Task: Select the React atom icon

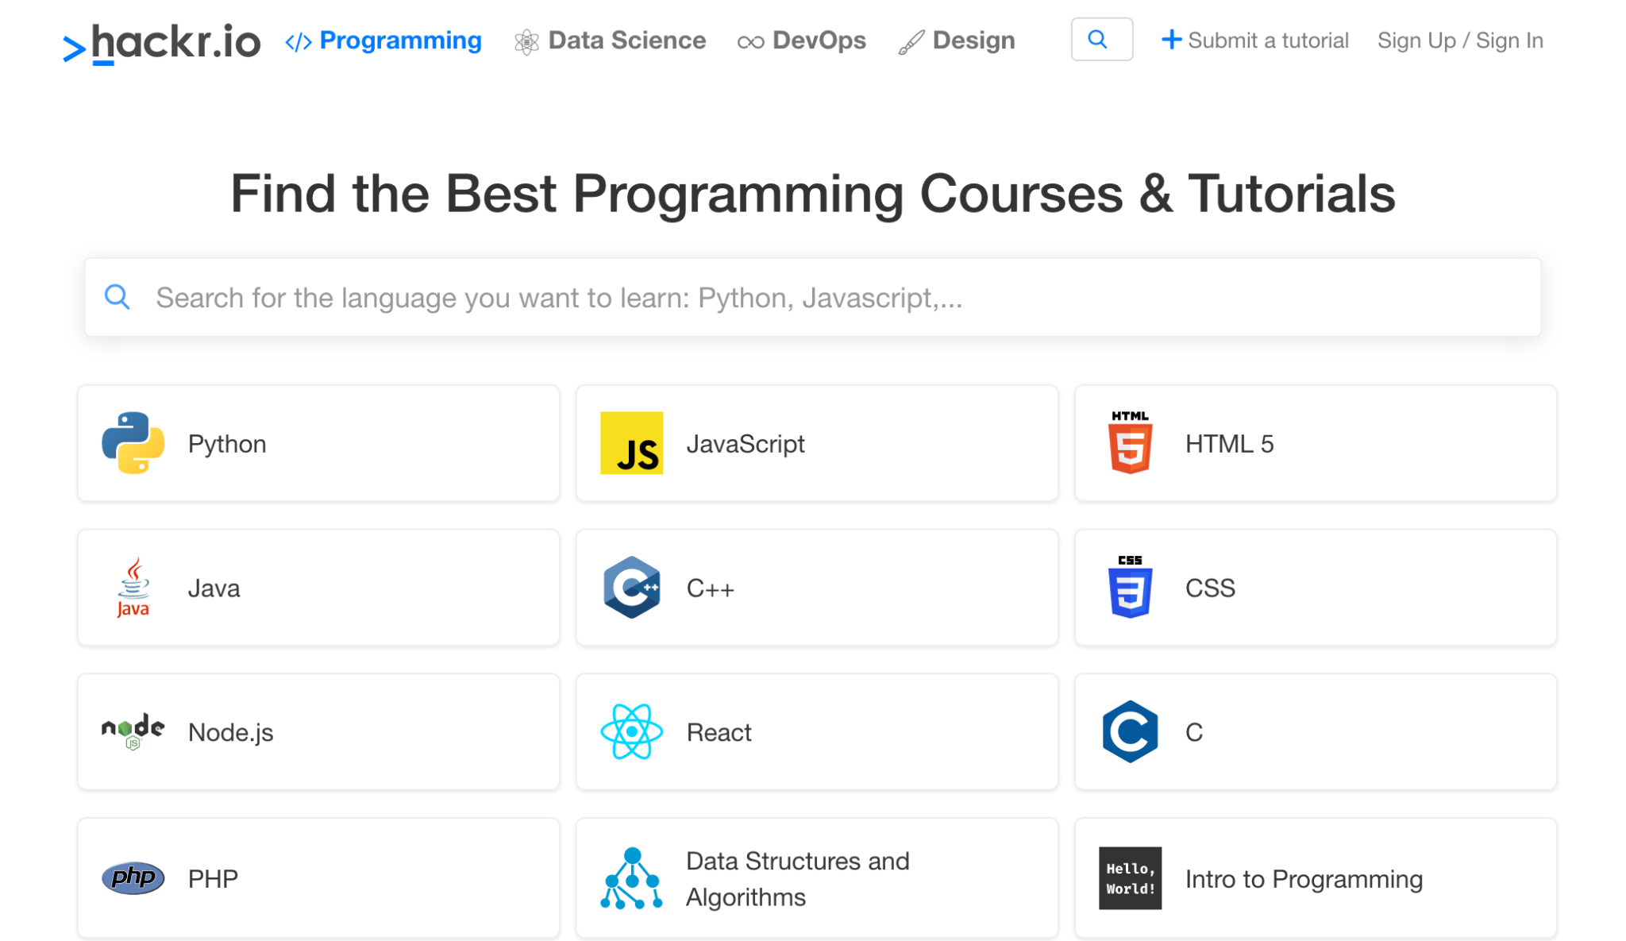Action: point(631,731)
